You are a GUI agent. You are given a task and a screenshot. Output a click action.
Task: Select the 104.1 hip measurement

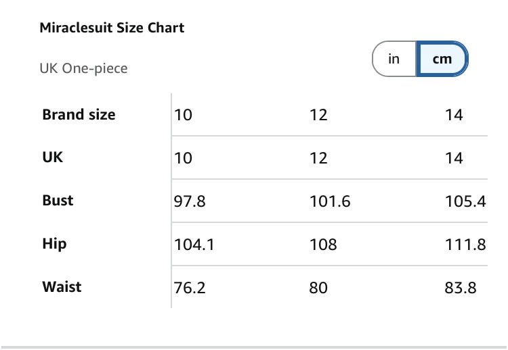coord(194,245)
